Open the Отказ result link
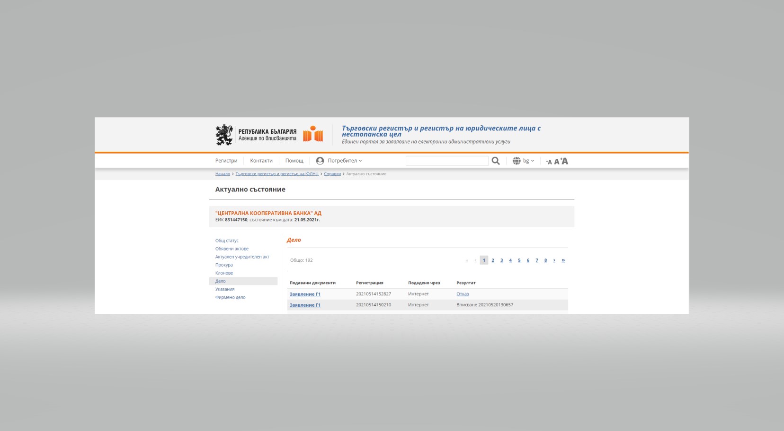This screenshot has height=431, width=784. pyautogui.click(x=463, y=294)
